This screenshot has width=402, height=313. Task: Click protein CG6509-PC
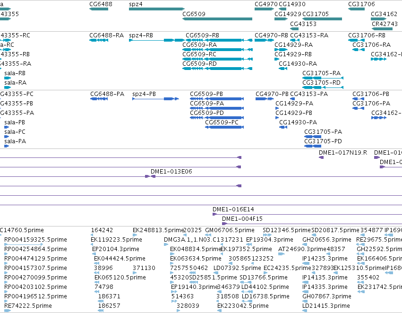coord(222,122)
